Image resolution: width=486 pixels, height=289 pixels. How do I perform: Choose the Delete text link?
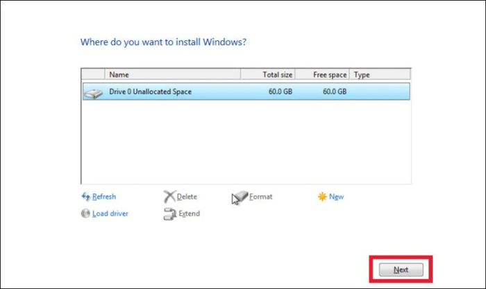click(x=187, y=197)
